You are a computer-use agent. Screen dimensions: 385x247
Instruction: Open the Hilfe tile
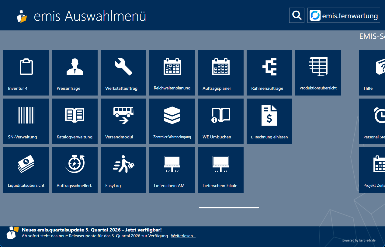point(372,73)
